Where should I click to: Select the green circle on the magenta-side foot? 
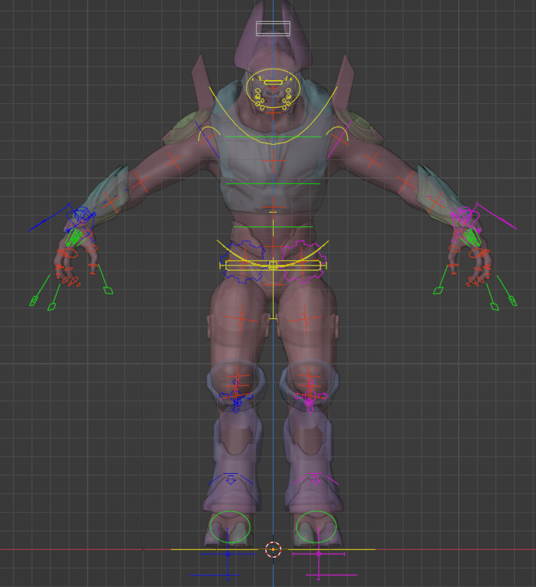[317, 527]
